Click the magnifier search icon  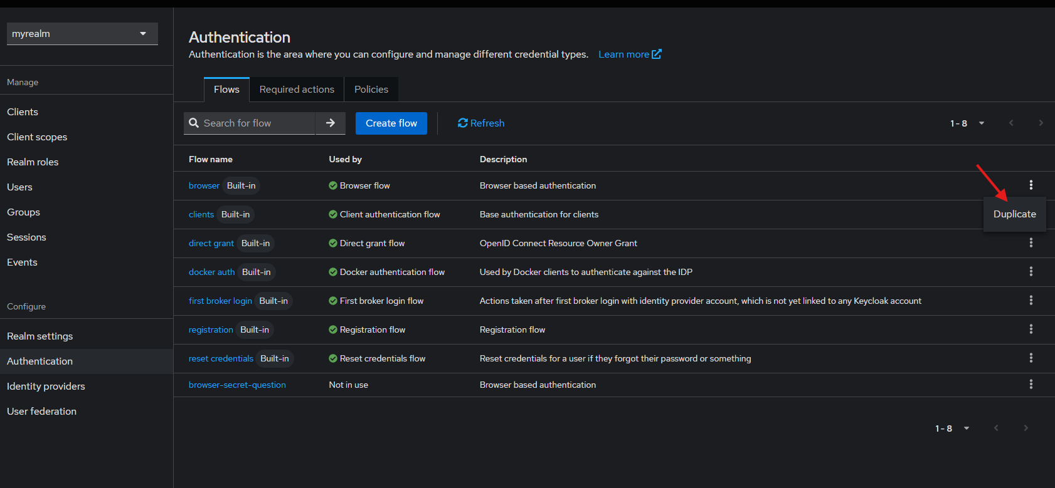(194, 123)
